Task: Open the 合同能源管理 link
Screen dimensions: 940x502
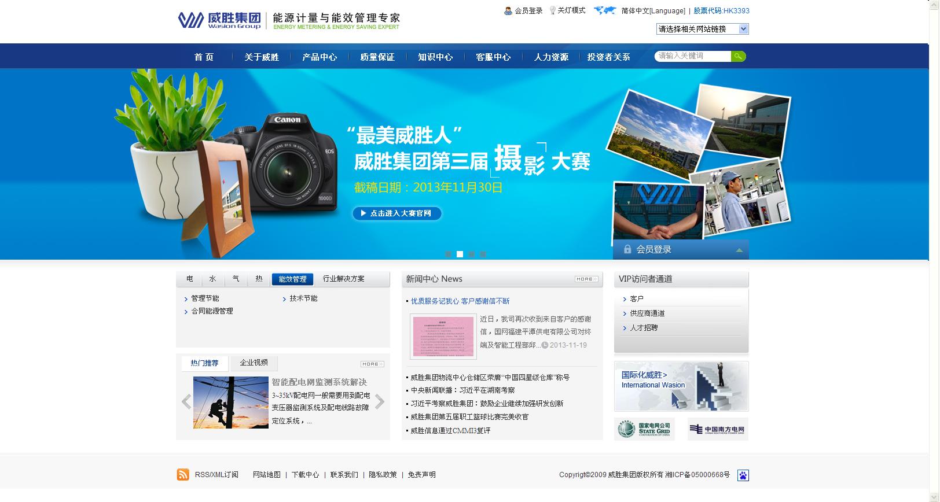Action: [212, 311]
